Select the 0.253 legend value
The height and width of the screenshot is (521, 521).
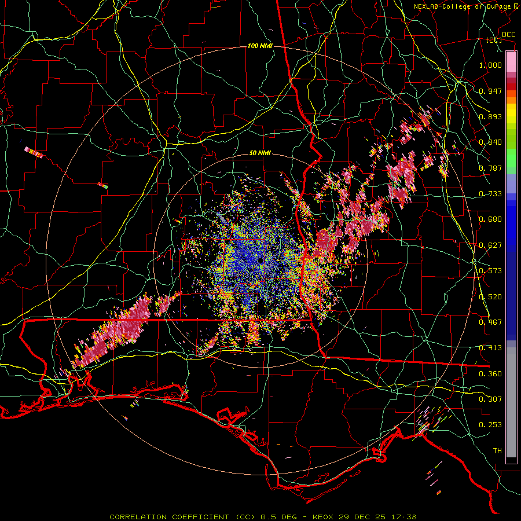click(x=490, y=425)
